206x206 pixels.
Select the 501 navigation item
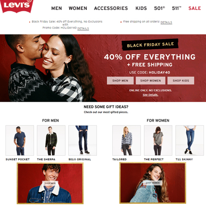pos(159,8)
